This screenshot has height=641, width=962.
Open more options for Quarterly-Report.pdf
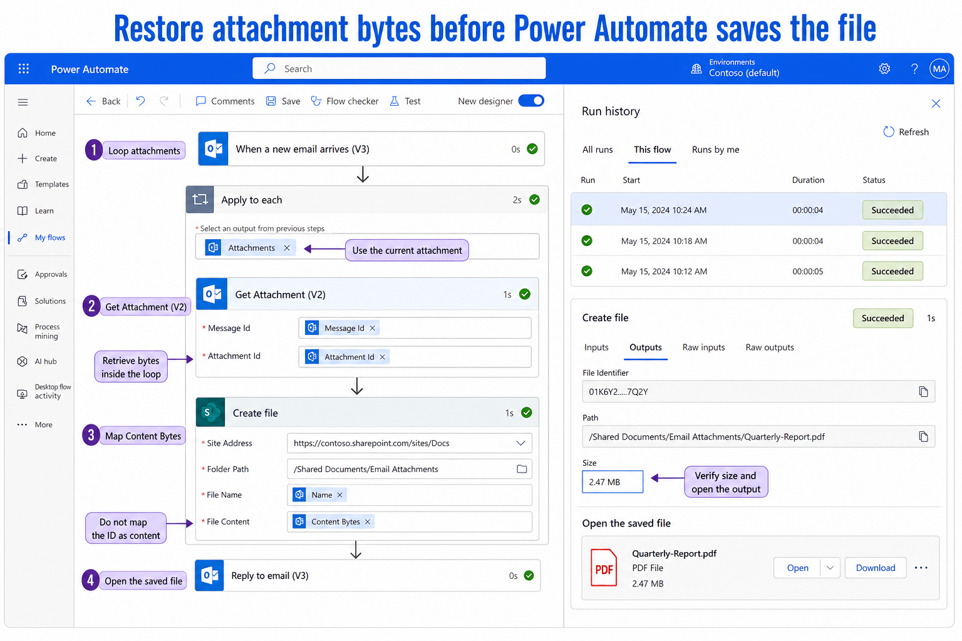(x=921, y=568)
